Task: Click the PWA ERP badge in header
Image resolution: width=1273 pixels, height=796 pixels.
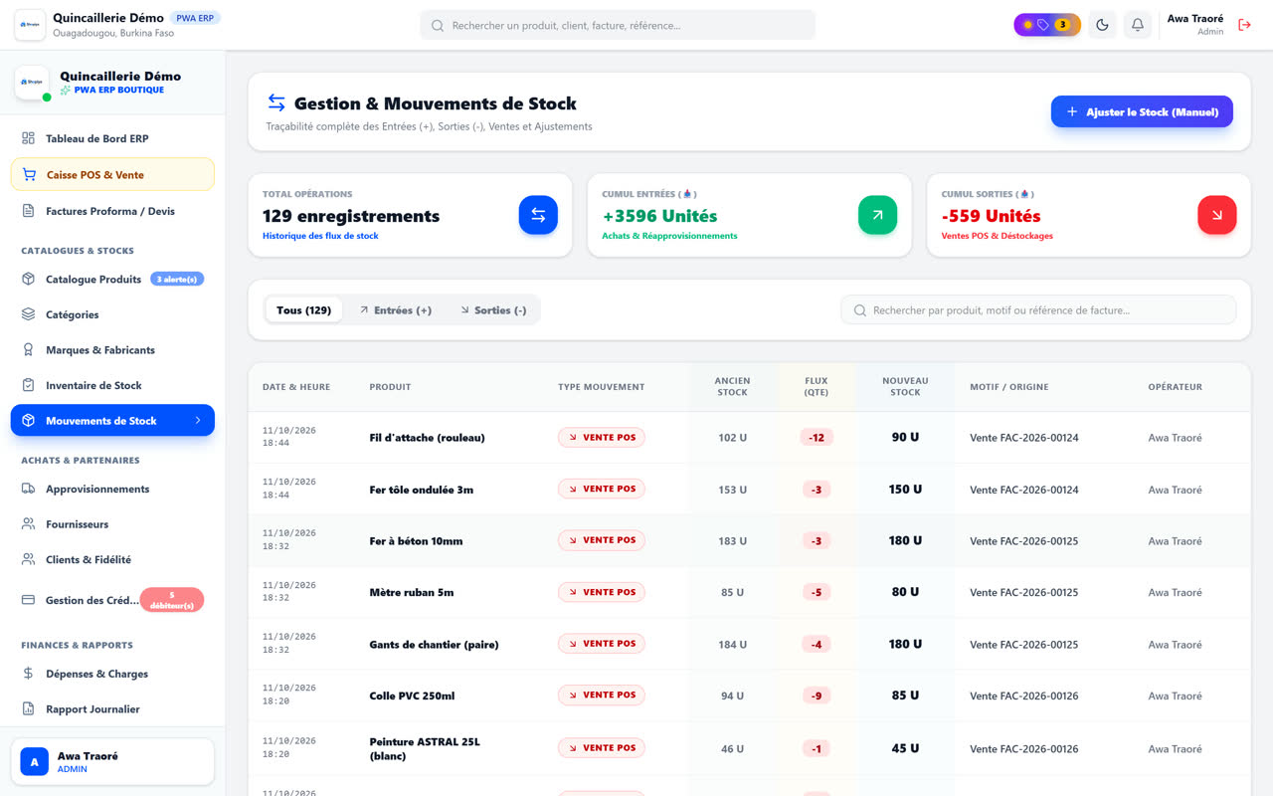Action: click(x=195, y=18)
